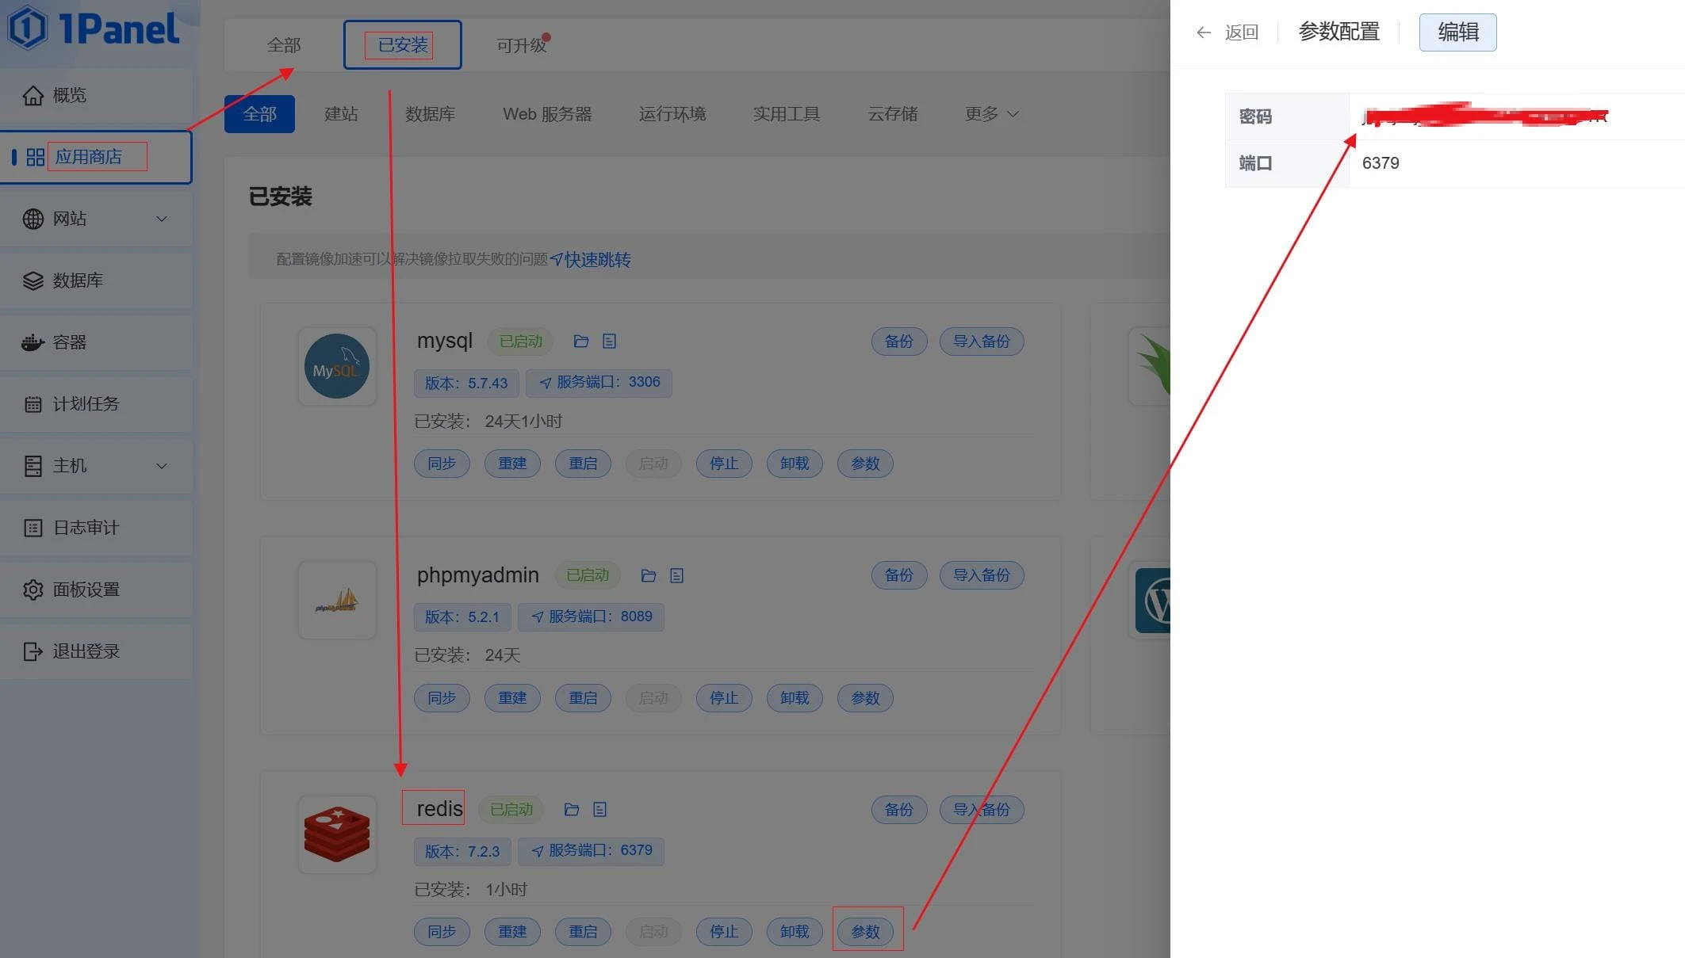Click phpmyadmin 同步 button
Image resolution: width=1685 pixels, height=958 pixels.
tap(442, 698)
